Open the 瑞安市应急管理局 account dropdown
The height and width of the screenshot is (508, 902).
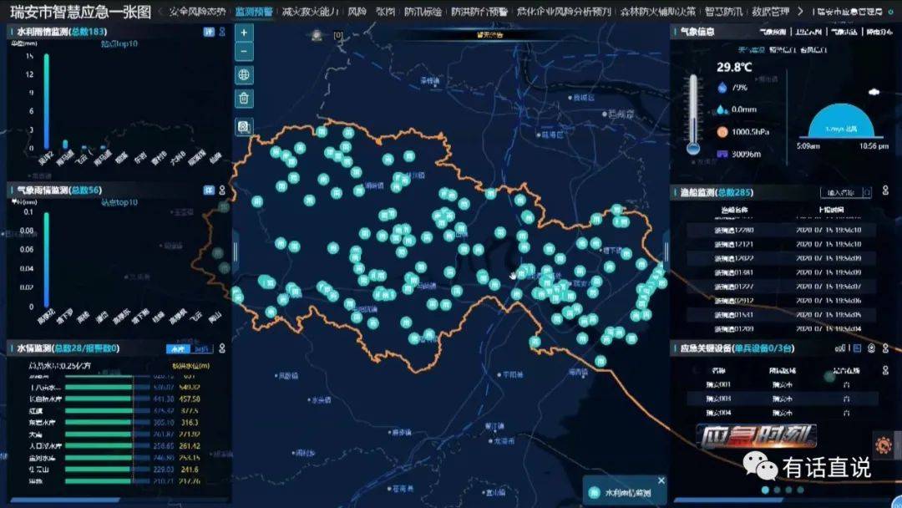[x=849, y=12]
